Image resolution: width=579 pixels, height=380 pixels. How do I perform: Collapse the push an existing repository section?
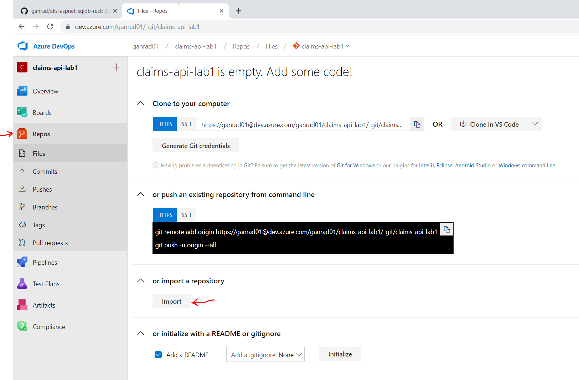coord(141,194)
